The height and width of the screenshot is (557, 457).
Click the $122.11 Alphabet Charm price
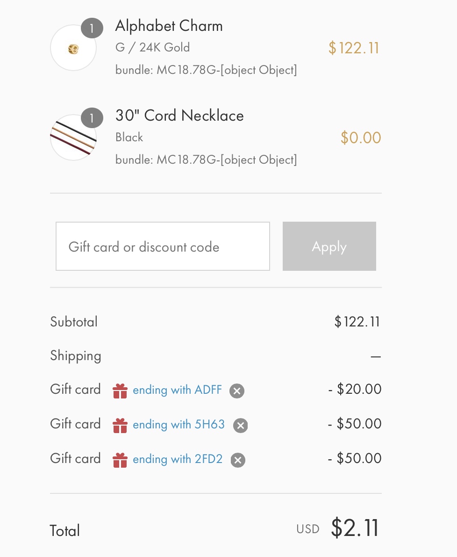click(354, 48)
